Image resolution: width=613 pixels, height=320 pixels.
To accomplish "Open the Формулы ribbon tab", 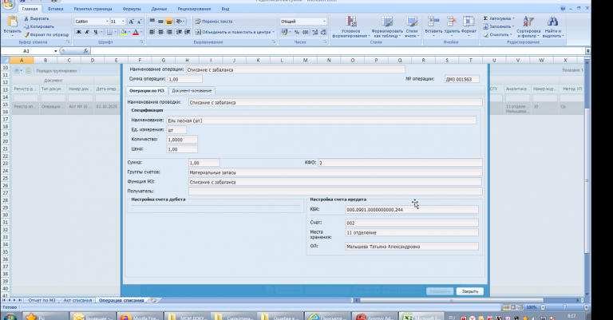I will point(132,9).
